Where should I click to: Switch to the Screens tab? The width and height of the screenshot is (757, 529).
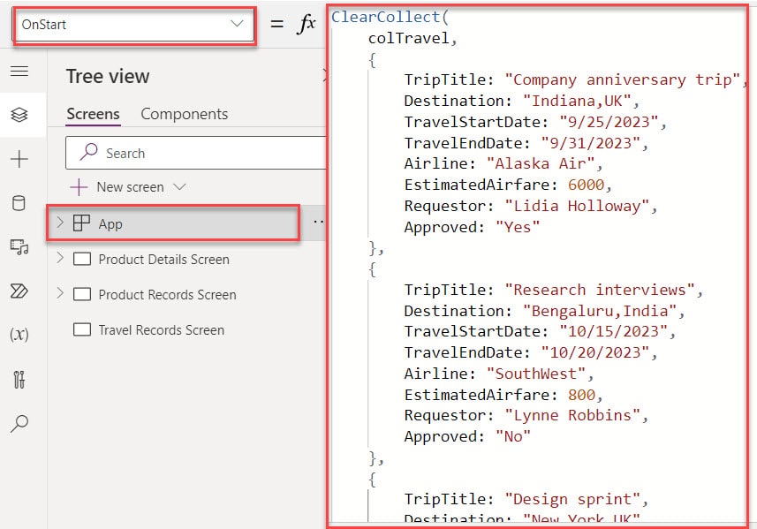[x=93, y=114]
